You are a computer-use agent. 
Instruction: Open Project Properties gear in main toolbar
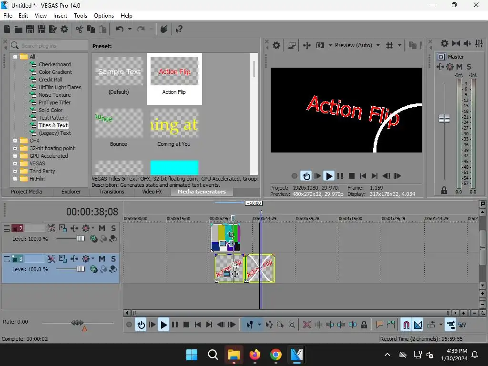point(64,29)
